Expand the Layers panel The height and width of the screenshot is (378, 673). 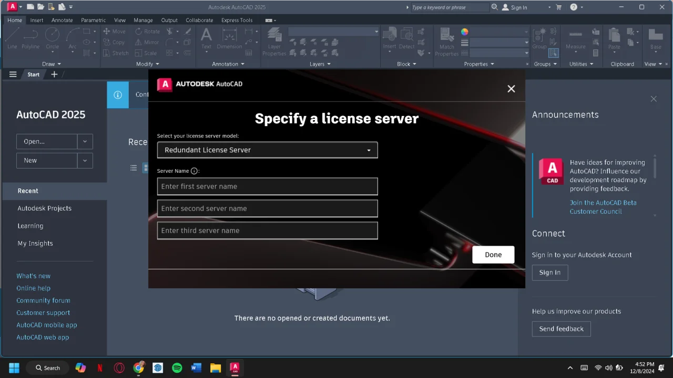tap(320, 64)
